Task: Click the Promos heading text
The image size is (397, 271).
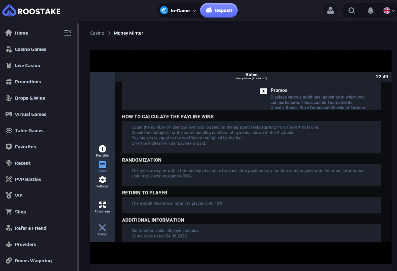Action: (x=279, y=90)
